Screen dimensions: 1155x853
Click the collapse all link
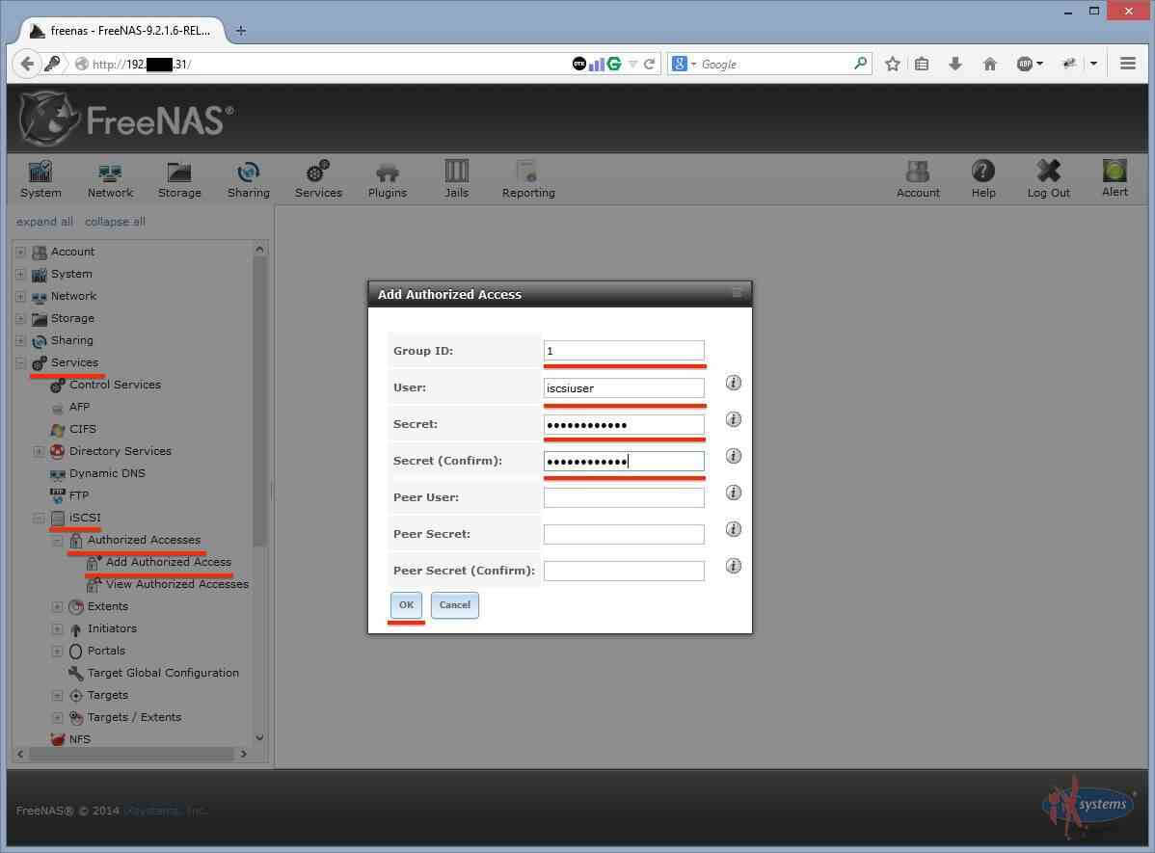tap(115, 222)
